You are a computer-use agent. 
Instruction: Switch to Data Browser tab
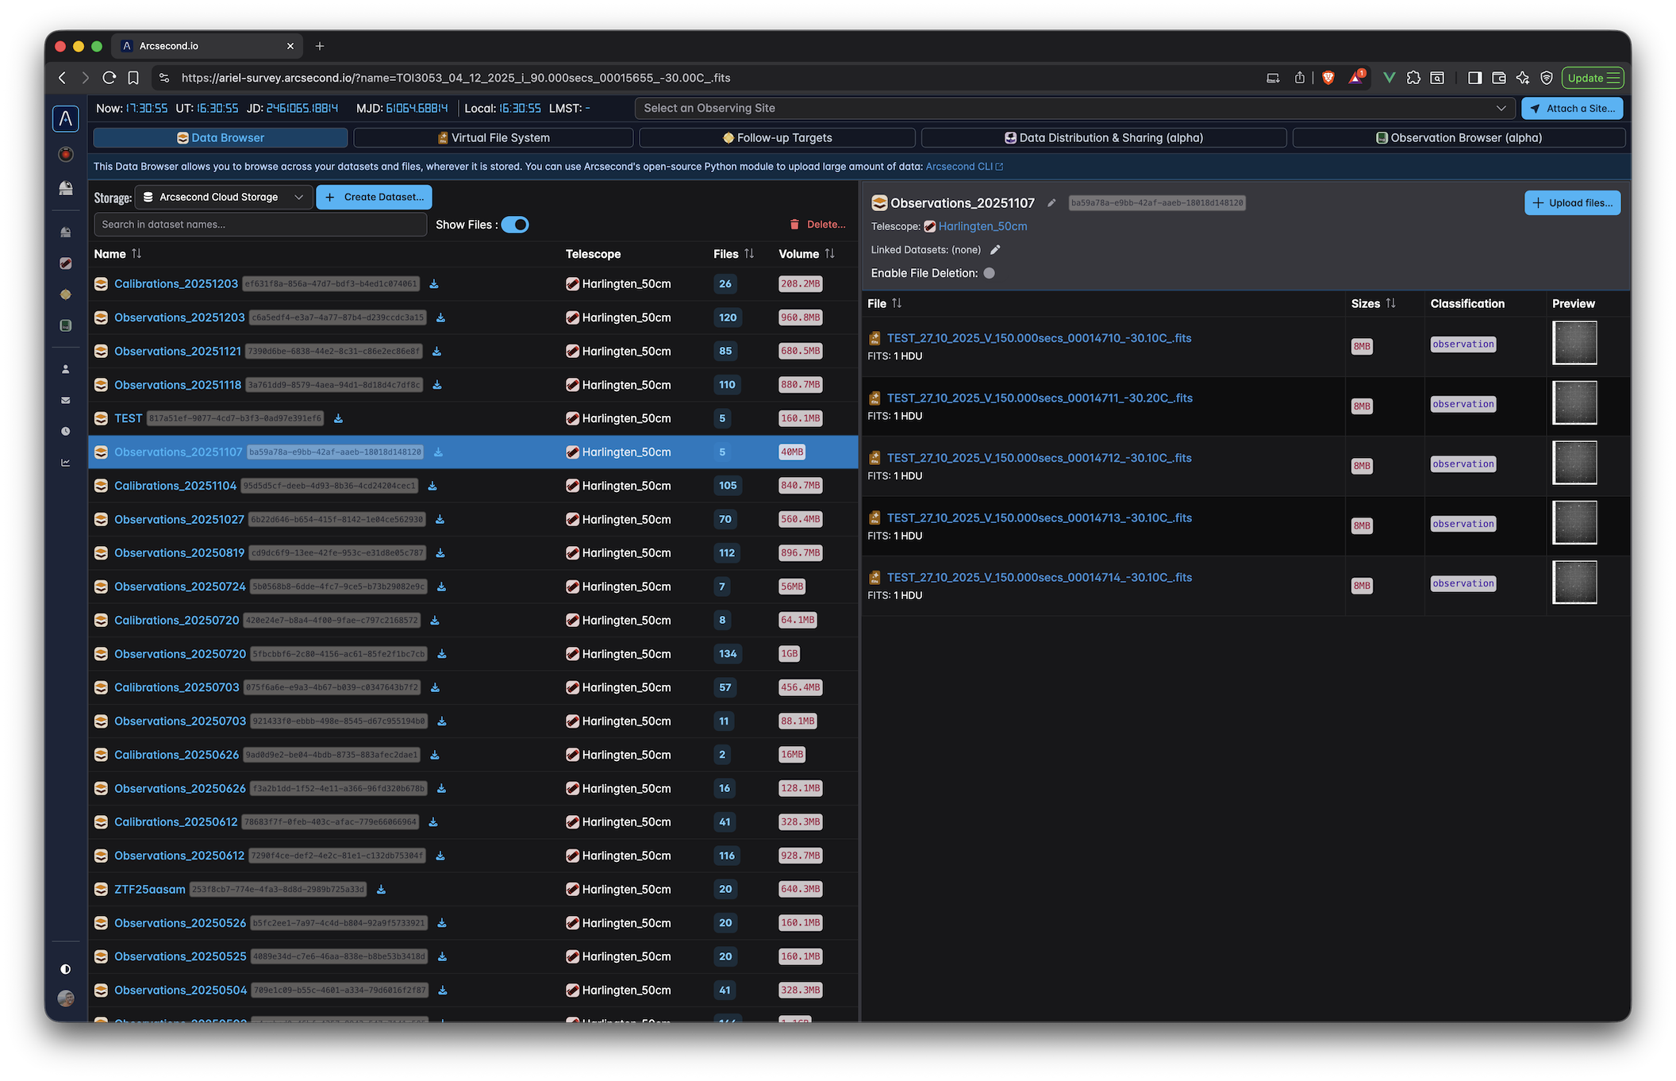click(x=221, y=138)
